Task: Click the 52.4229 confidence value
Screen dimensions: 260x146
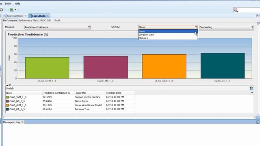Action: click(47, 97)
